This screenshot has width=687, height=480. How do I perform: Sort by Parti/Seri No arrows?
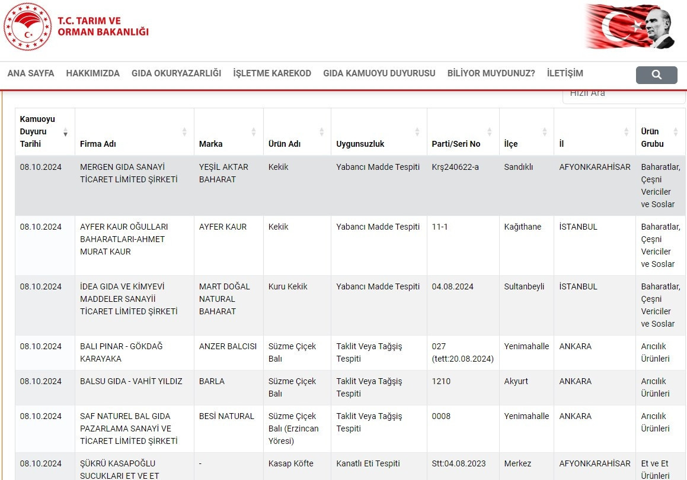[490, 132]
